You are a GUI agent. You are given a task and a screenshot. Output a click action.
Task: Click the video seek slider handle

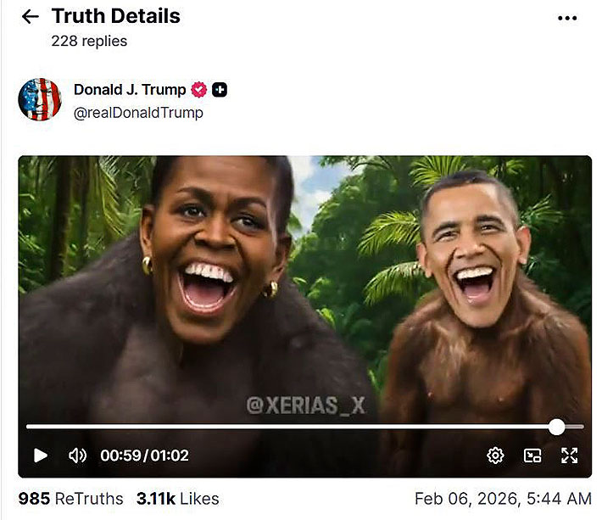556,427
